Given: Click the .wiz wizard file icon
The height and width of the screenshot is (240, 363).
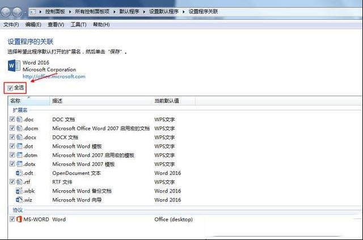Looking at the screenshot, I should [19, 200].
